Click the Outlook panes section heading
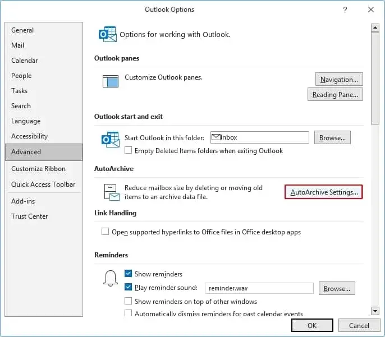385x337 pixels. (117, 58)
